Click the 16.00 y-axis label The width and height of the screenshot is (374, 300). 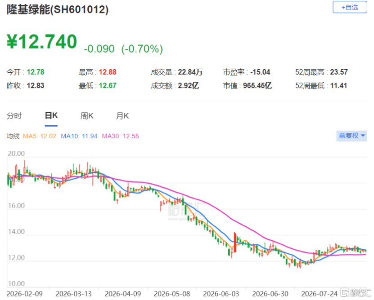click(x=16, y=206)
